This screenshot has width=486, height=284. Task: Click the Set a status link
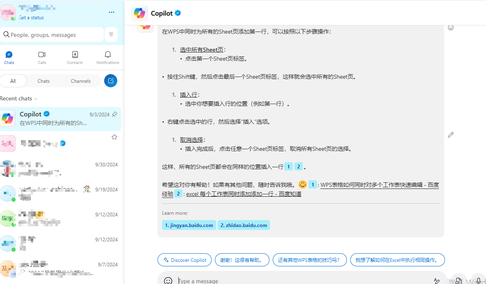pos(31,18)
